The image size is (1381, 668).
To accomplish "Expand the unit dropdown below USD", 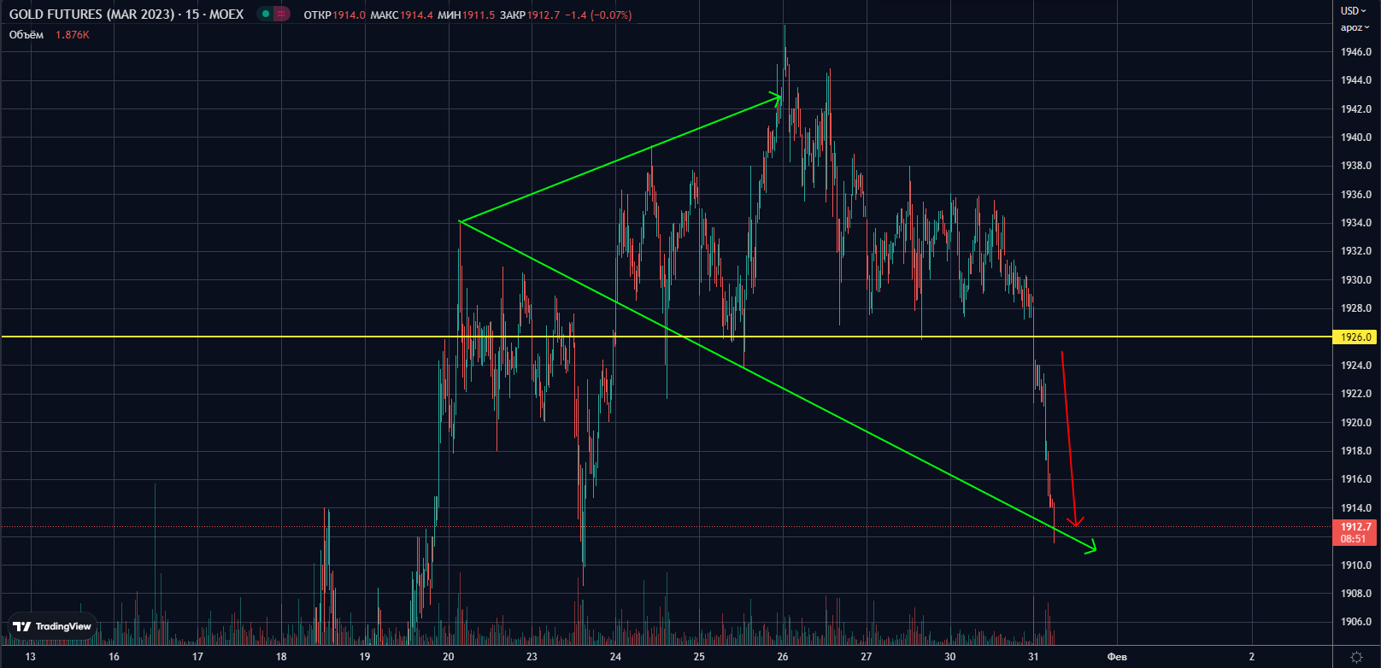I will tap(1354, 27).
